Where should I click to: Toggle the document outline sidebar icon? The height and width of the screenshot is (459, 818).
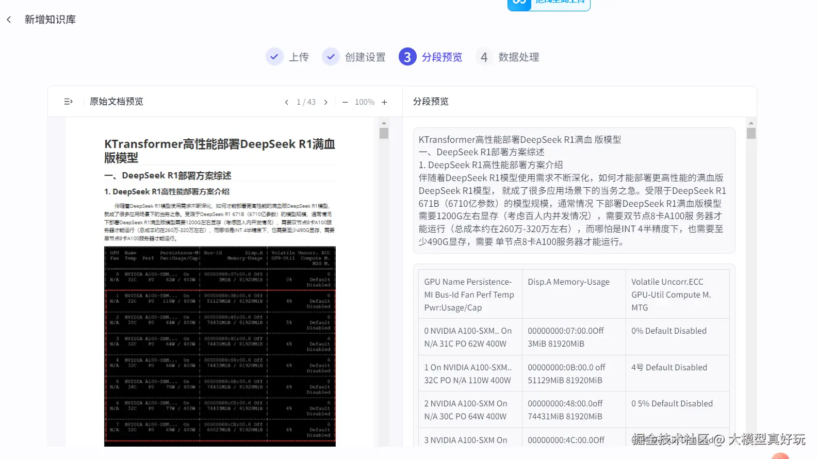coord(68,102)
